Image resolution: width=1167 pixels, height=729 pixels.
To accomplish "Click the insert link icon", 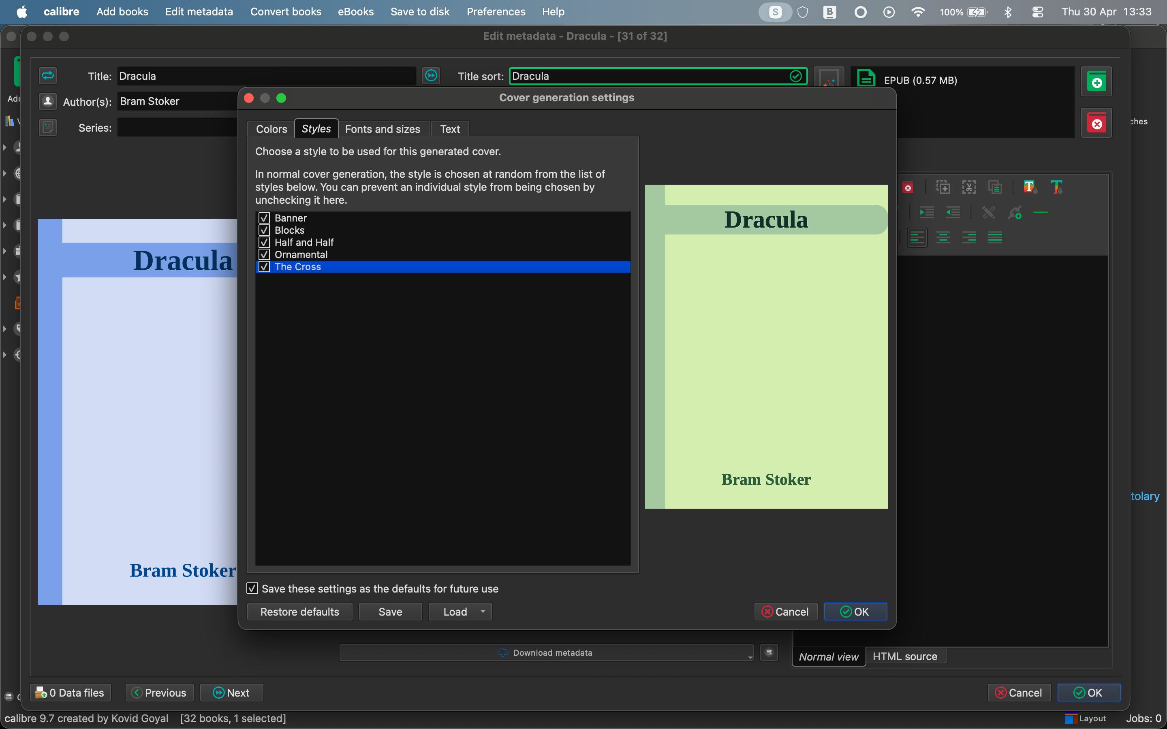I will [1015, 212].
